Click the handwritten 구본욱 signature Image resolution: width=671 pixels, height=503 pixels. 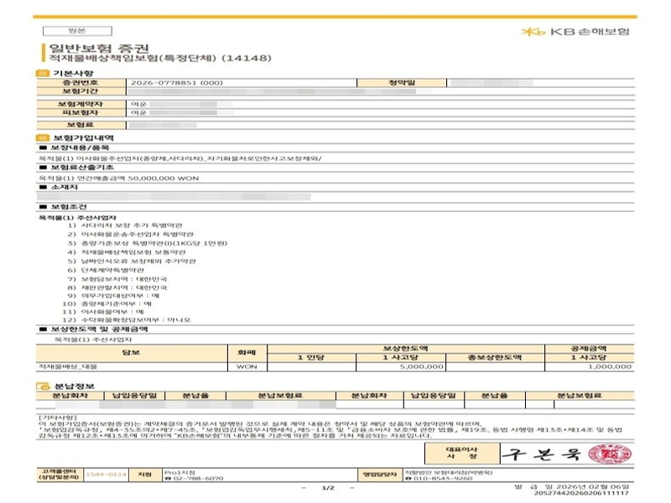541,453
